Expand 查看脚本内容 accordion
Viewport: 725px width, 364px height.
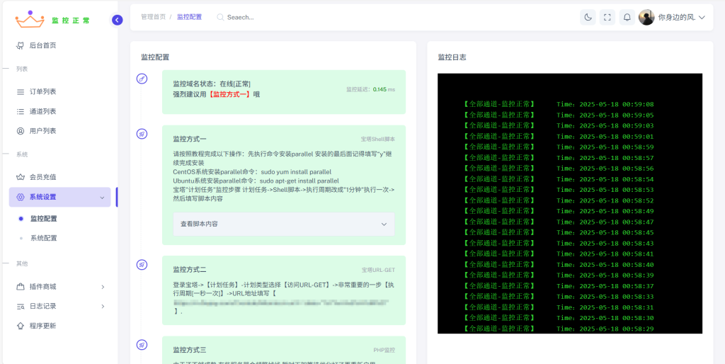point(284,224)
